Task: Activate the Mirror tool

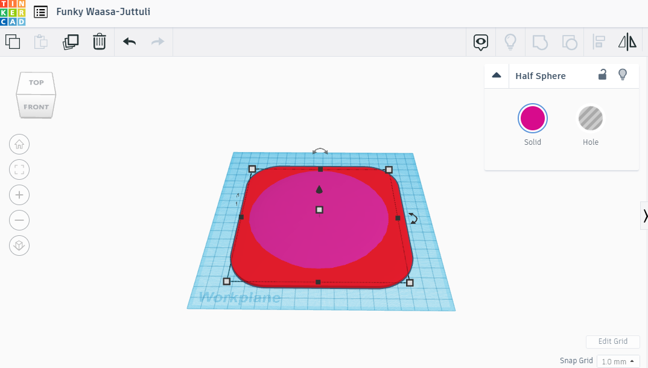Action: click(x=627, y=42)
